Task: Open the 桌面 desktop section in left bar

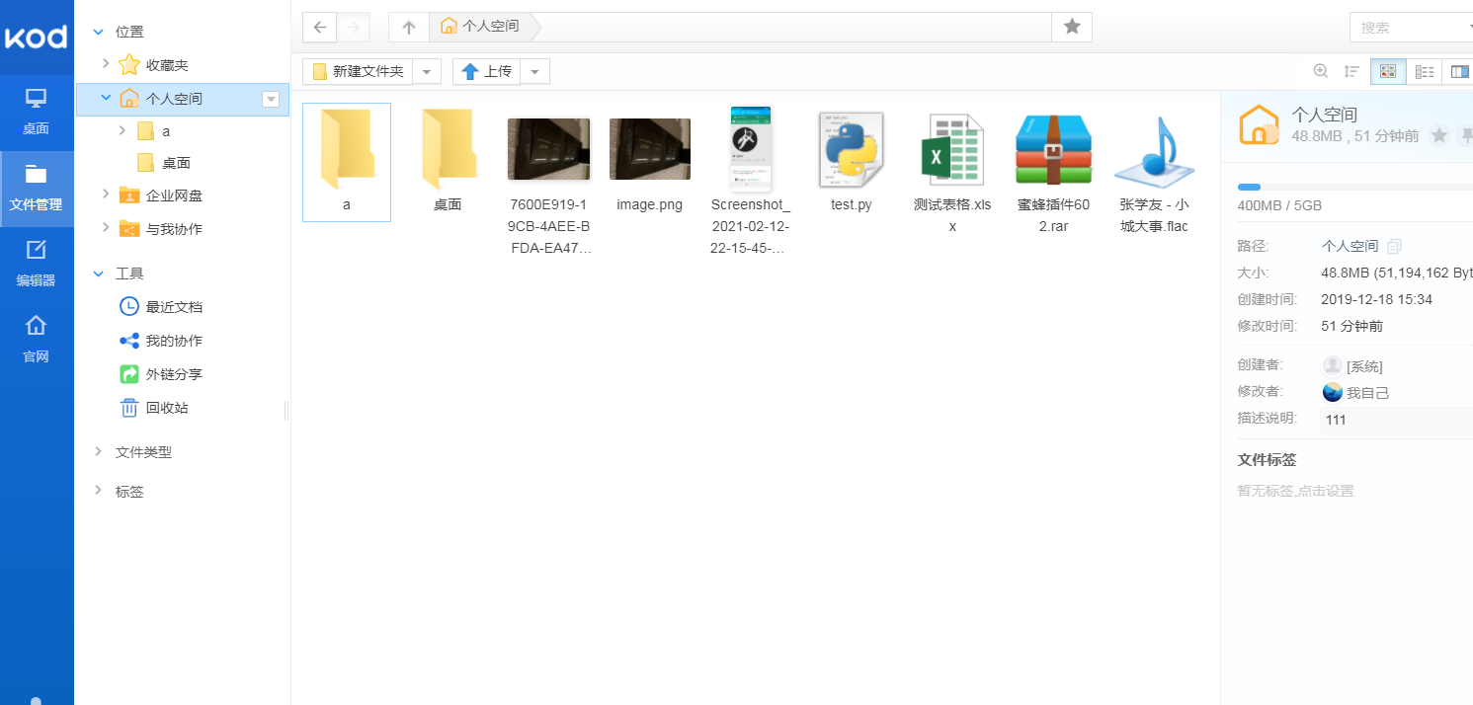Action: tap(37, 113)
